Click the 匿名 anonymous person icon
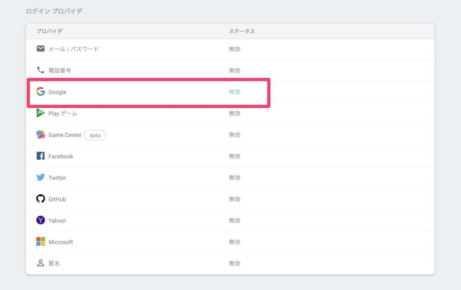Screen dimensions: 461x290 40,263
